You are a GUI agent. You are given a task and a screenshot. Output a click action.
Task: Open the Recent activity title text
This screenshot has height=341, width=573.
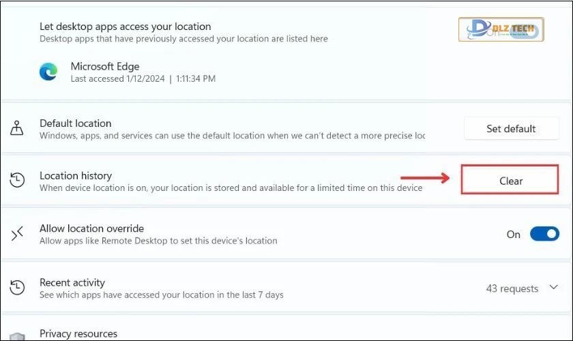[x=72, y=282]
